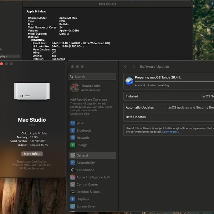This screenshot has height=214, width=214.
Task: Click the serial number DJL6Q2MMPG
Action: tap(38, 141)
